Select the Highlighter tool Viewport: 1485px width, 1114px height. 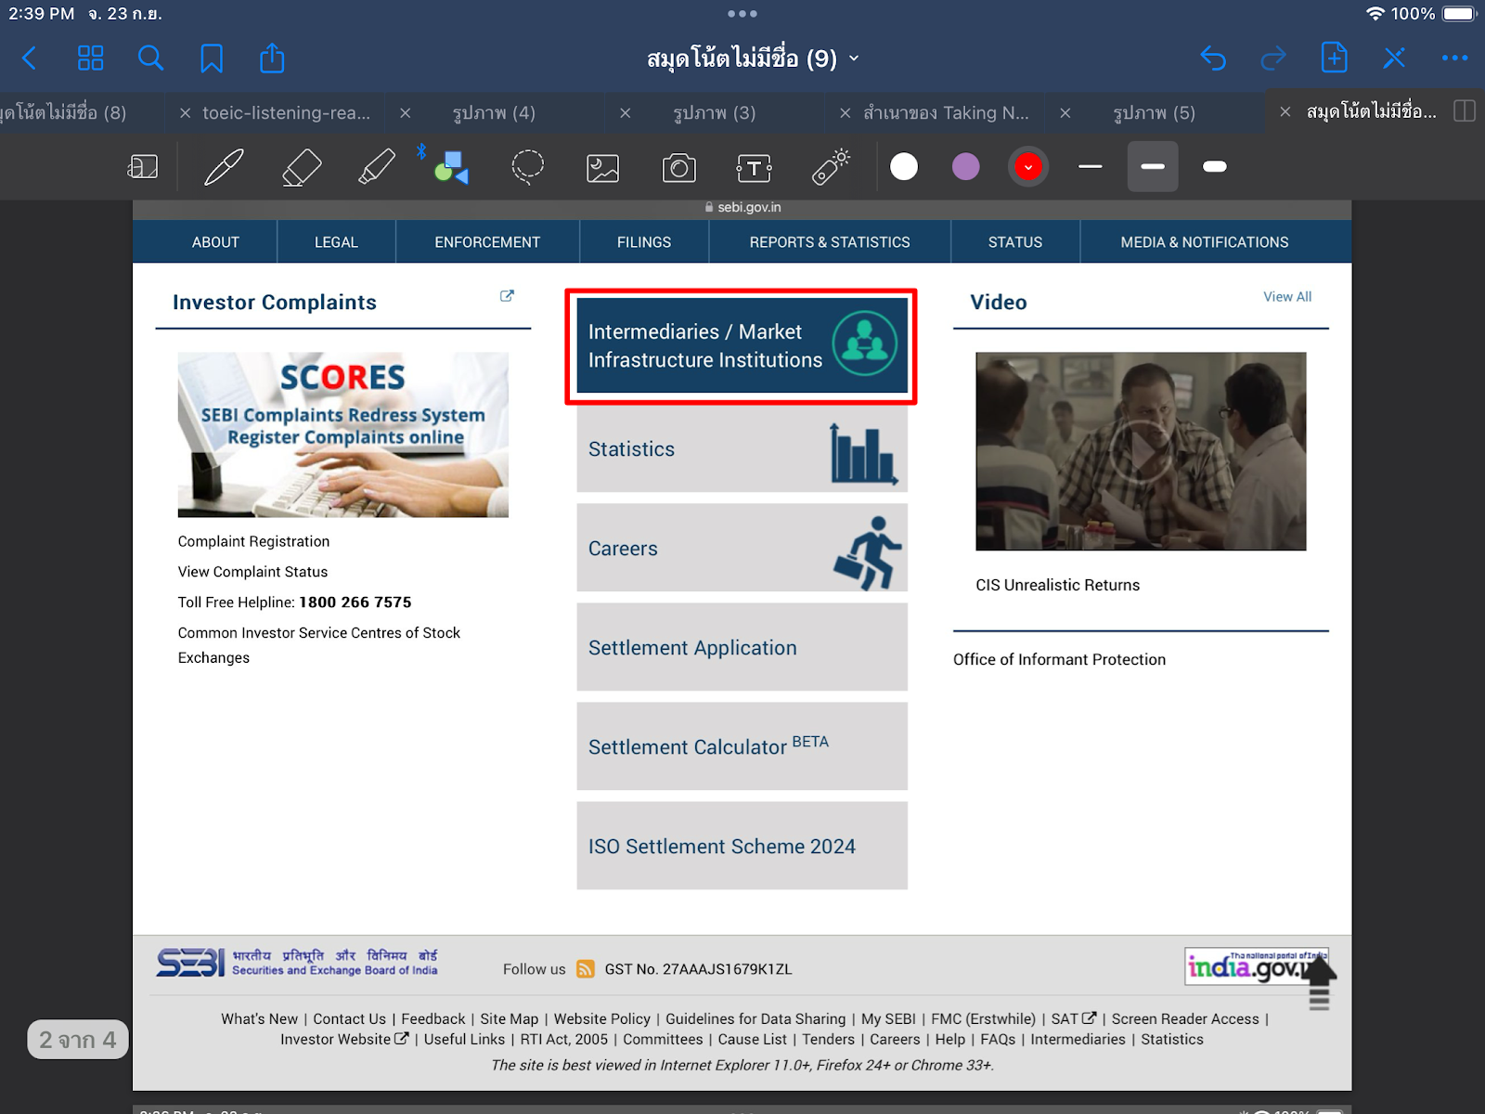[377, 167]
